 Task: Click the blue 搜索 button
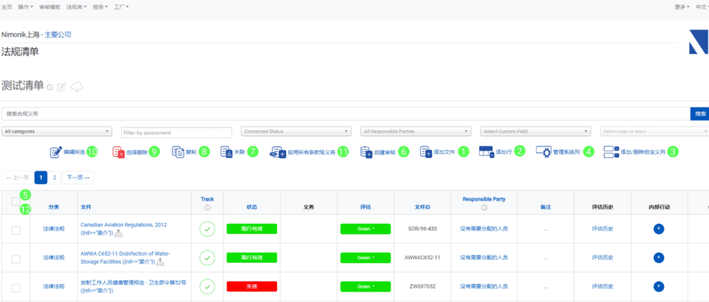click(x=699, y=113)
